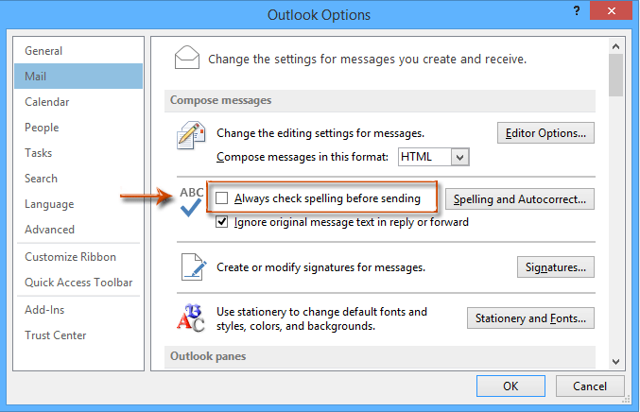Click the vertical scrollbar thumb
This screenshot has height=412, width=640.
click(616, 75)
